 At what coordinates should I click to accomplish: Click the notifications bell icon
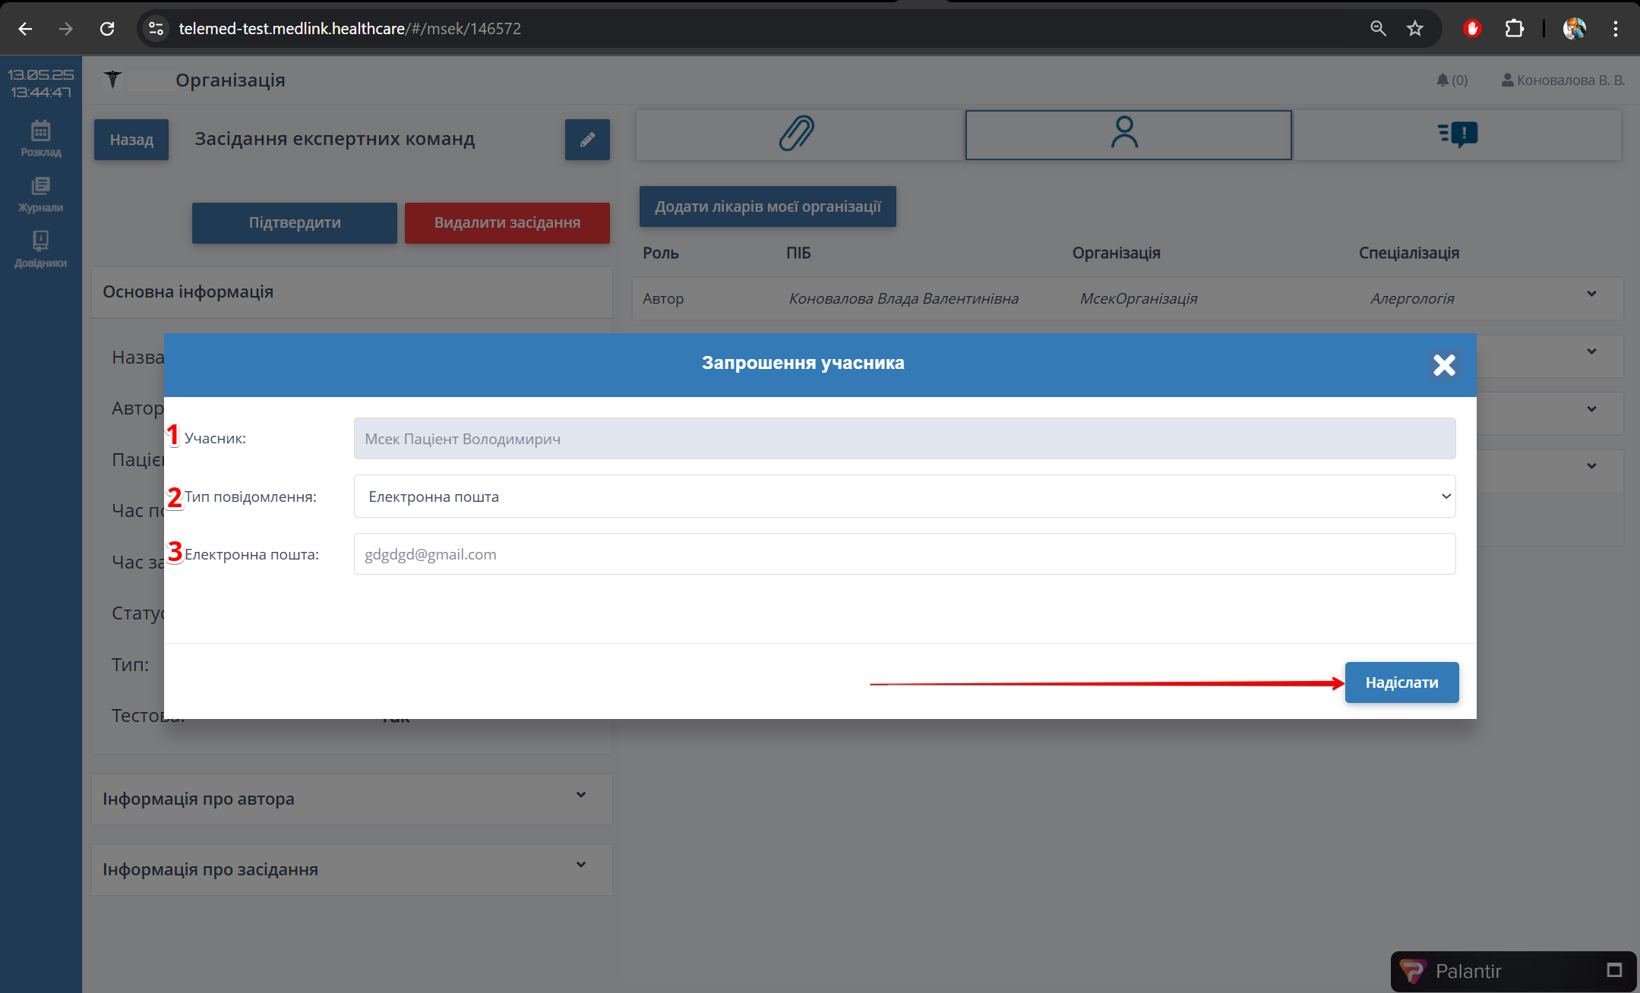point(1443,80)
